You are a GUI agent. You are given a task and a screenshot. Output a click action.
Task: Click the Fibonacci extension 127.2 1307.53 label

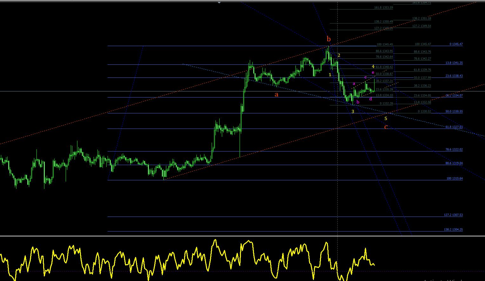pyautogui.click(x=453, y=215)
